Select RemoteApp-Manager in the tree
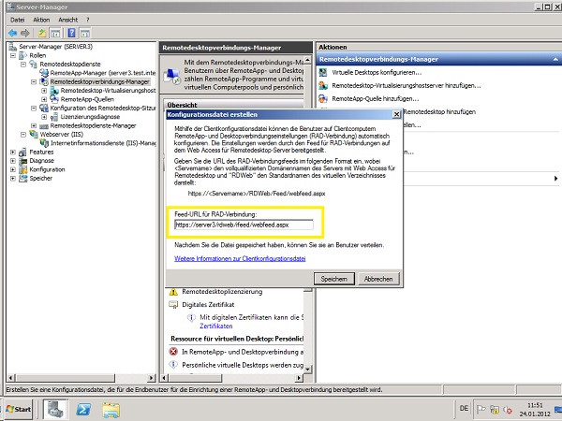Viewport: 562px width, 421px height. [x=102, y=73]
